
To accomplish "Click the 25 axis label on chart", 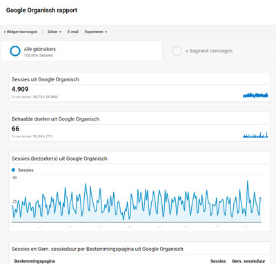I will 14,201.
